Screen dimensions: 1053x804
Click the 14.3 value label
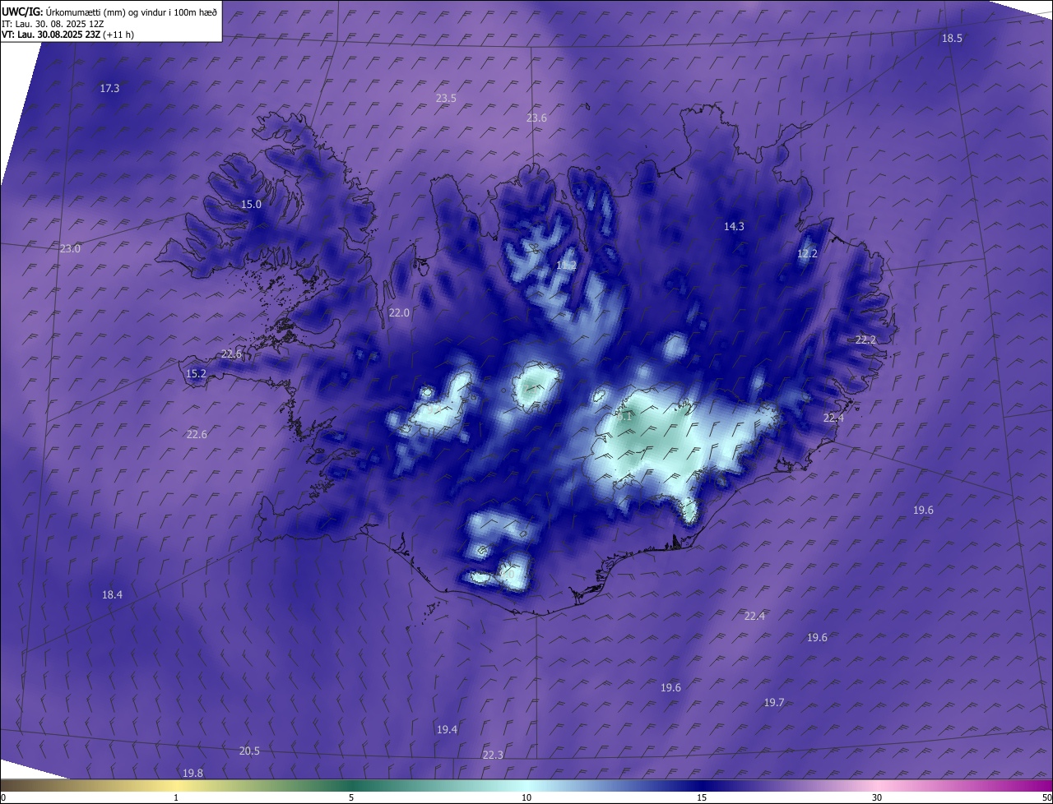734,227
